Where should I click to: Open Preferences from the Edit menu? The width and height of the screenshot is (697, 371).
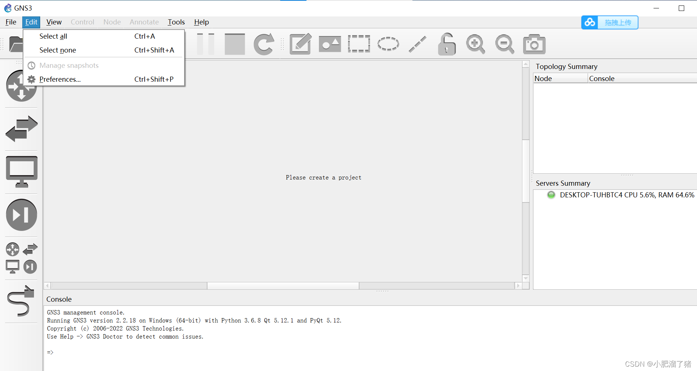pos(104,79)
